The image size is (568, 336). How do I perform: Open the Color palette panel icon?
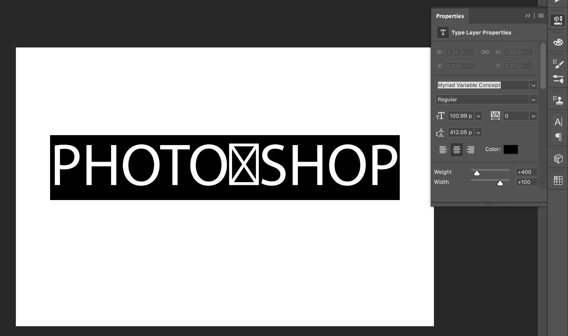click(x=558, y=42)
